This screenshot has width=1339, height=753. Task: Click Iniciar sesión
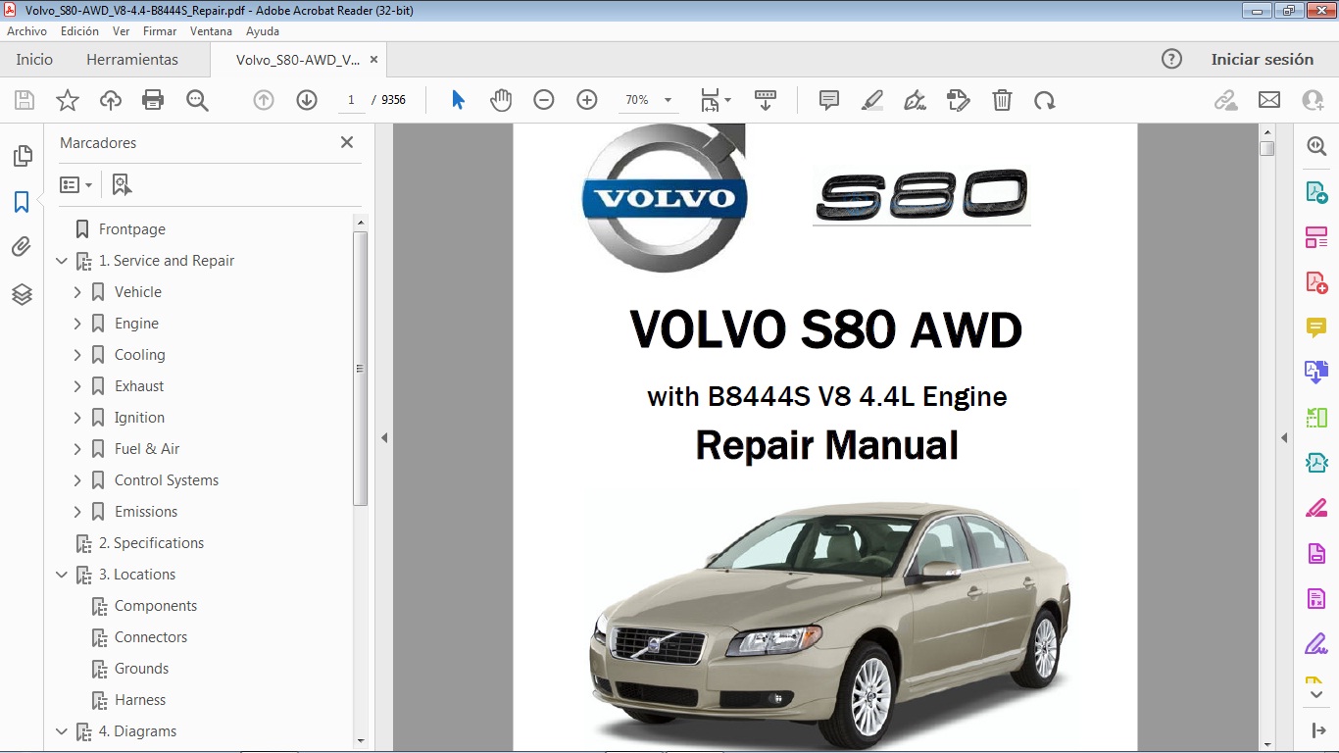[x=1263, y=59]
